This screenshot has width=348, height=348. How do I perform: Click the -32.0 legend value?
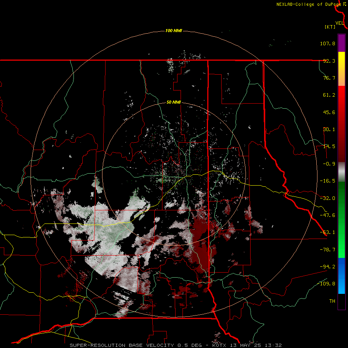click(328, 198)
